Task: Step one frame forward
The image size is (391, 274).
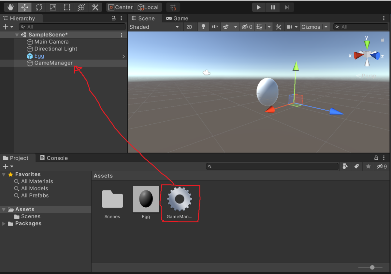Action: click(287, 7)
